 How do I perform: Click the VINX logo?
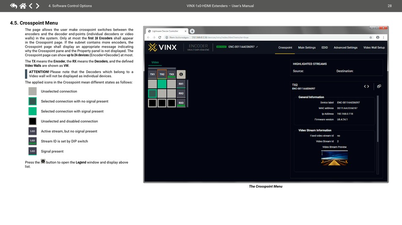(x=162, y=47)
